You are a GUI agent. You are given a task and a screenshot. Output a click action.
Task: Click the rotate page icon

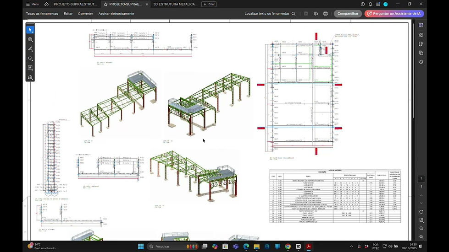coord(421,211)
